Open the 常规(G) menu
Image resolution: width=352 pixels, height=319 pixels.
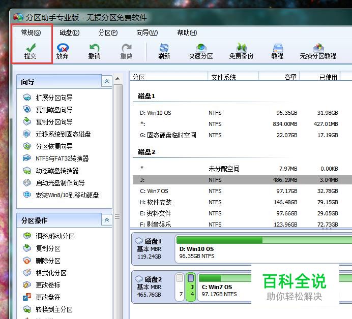pos(31,33)
